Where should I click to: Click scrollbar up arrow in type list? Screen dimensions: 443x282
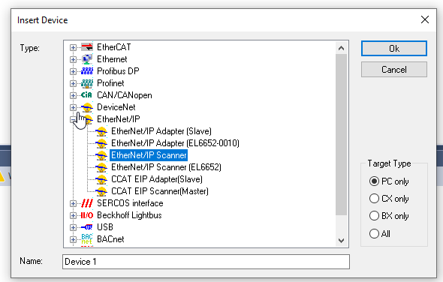(x=342, y=48)
